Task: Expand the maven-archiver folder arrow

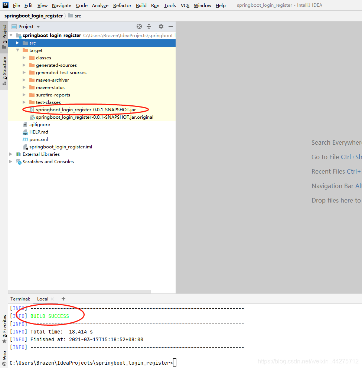Action: (x=24, y=80)
